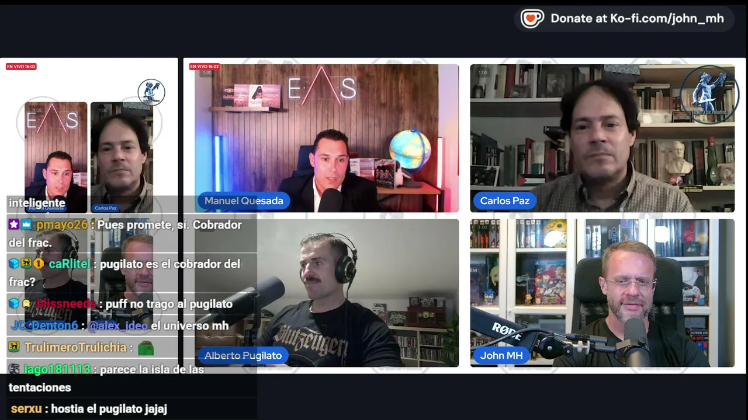Click the username serxu in chat
The width and height of the screenshot is (748, 420).
click(26, 409)
